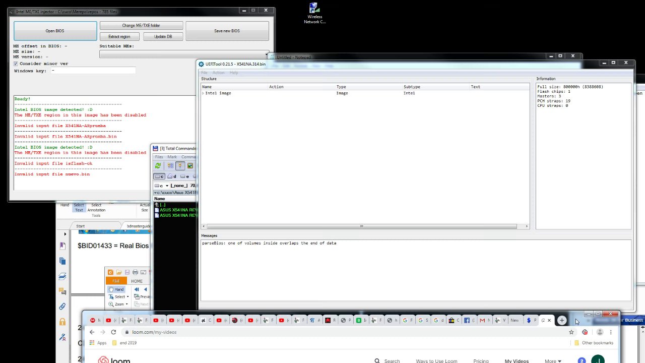Open the Help menu in UEFITool
645x363 pixels.
tap(234, 73)
